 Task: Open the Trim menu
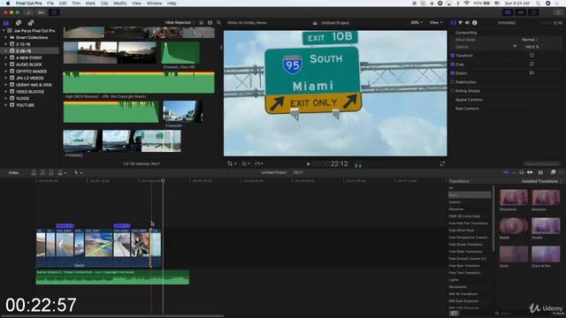click(x=76, y=4)
